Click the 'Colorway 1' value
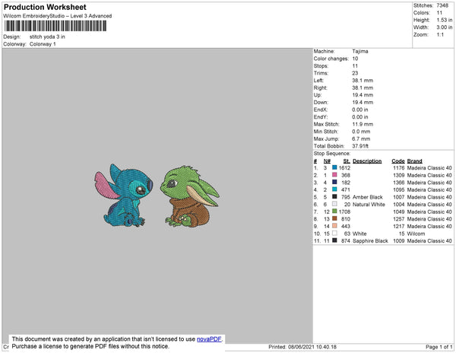The width and height of the screenshot is (456, 353). pos(43,44)
